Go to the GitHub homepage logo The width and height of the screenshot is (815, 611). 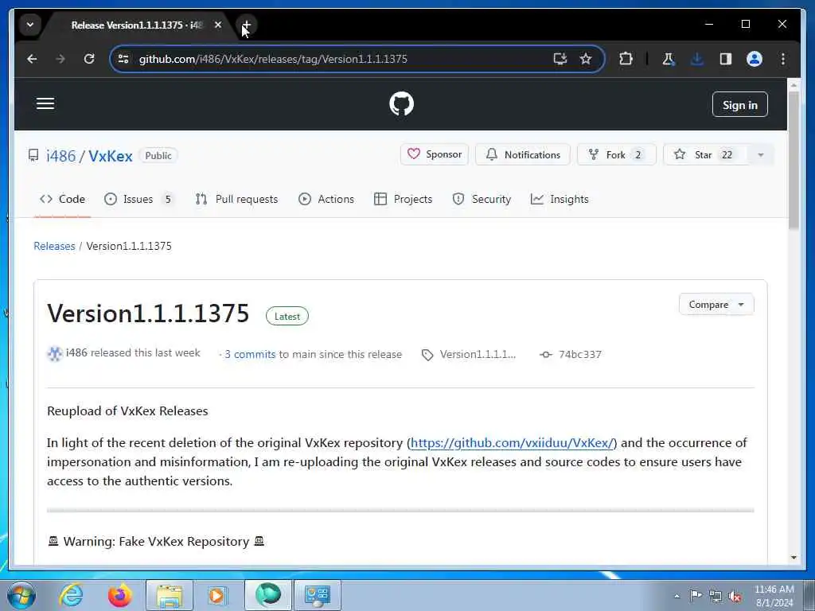coord(401,104)
